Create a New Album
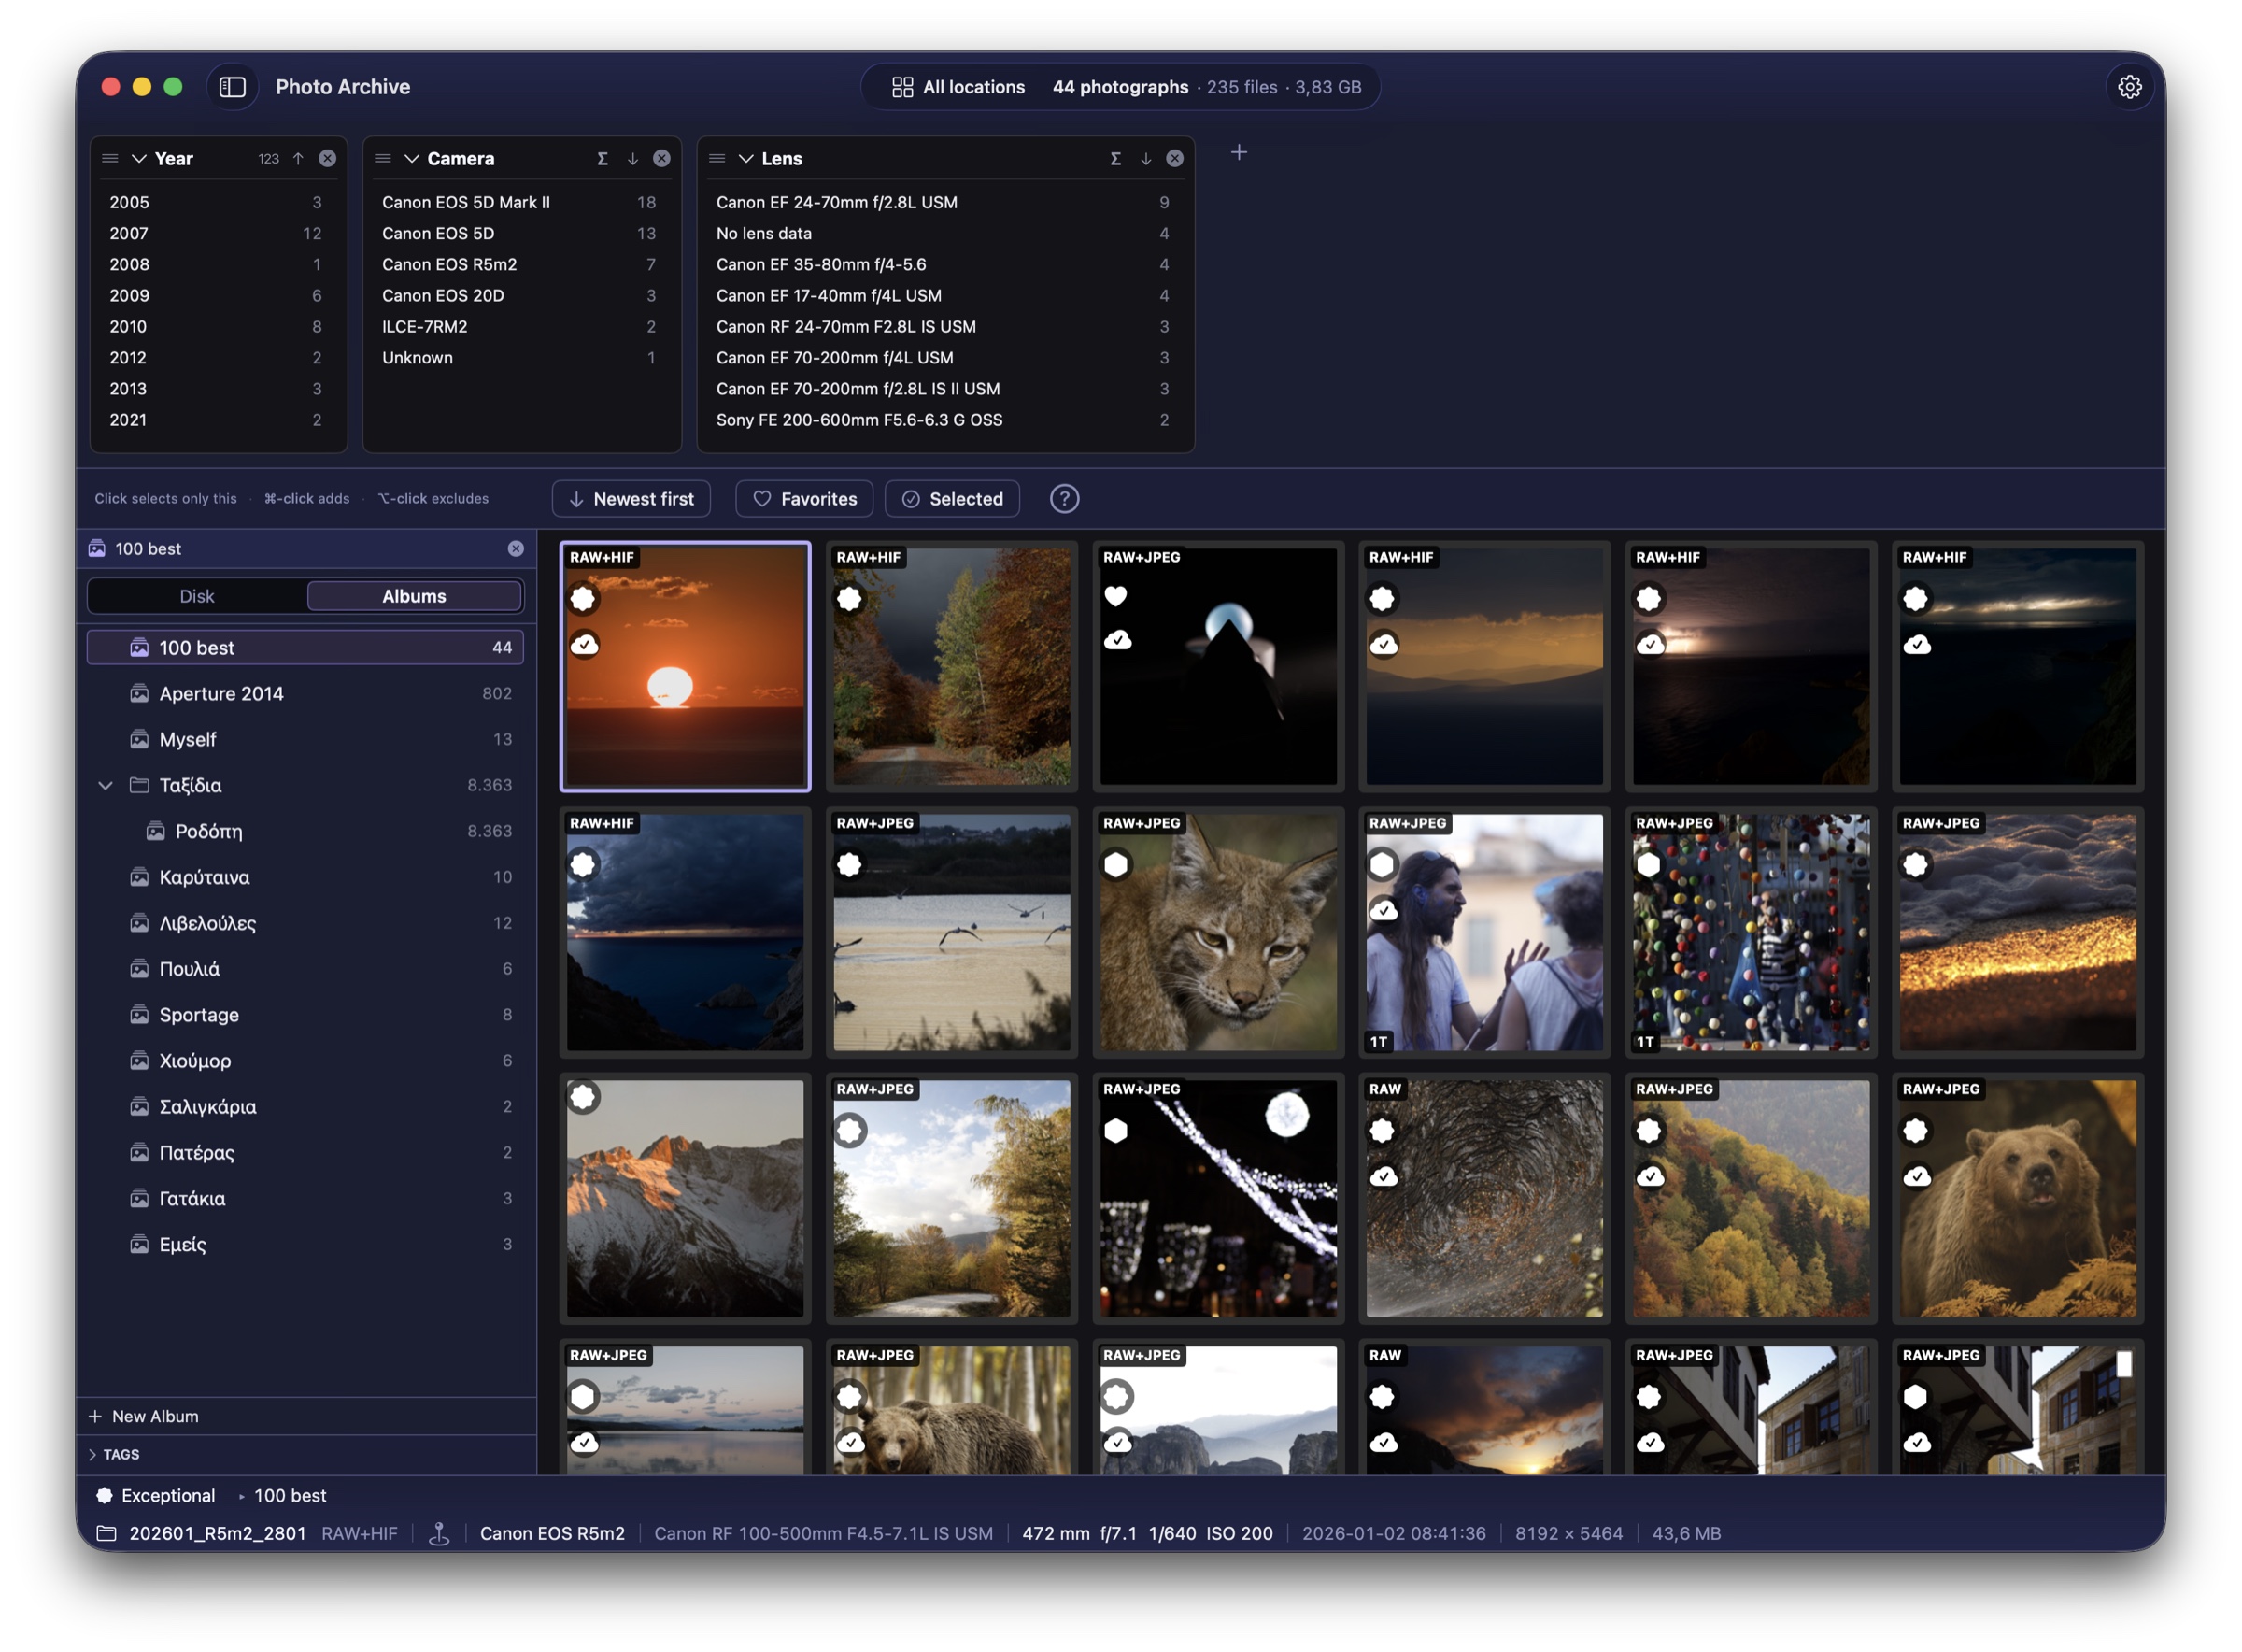Viewport: 2242px width, 1652px height. (x=143, y=1416)
